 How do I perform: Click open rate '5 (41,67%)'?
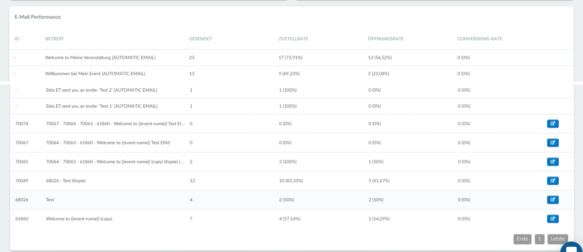pos(379,181)
